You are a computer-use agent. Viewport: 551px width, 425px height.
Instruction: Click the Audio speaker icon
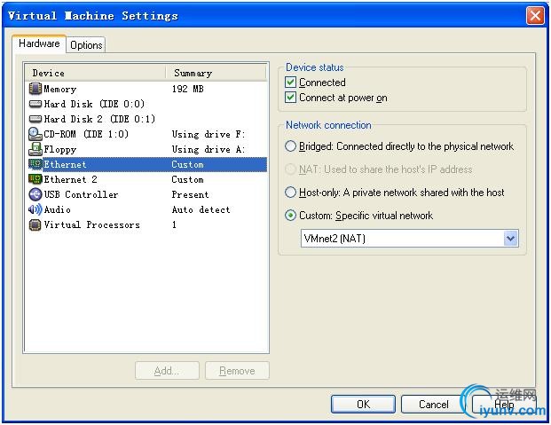(x=35, y=209)
